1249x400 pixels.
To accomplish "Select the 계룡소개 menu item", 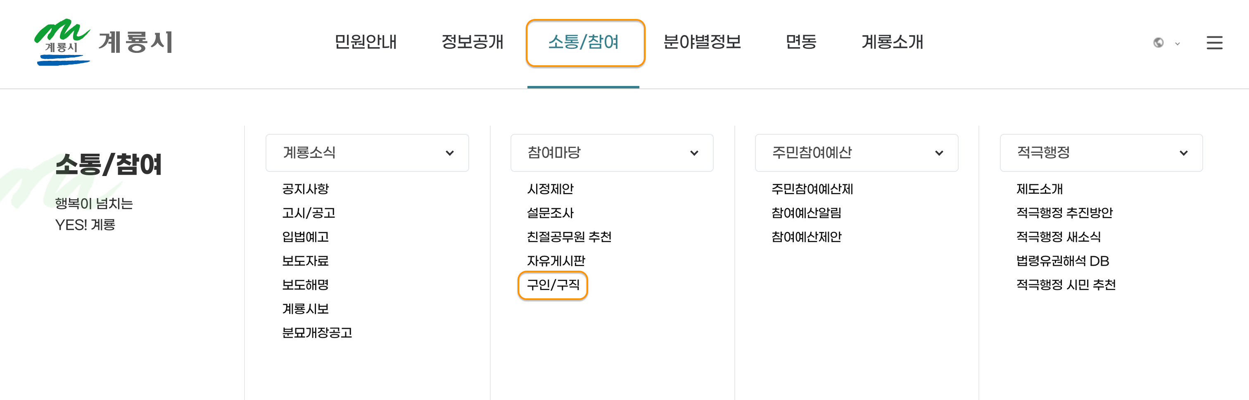I will click(x=892, y=43).
